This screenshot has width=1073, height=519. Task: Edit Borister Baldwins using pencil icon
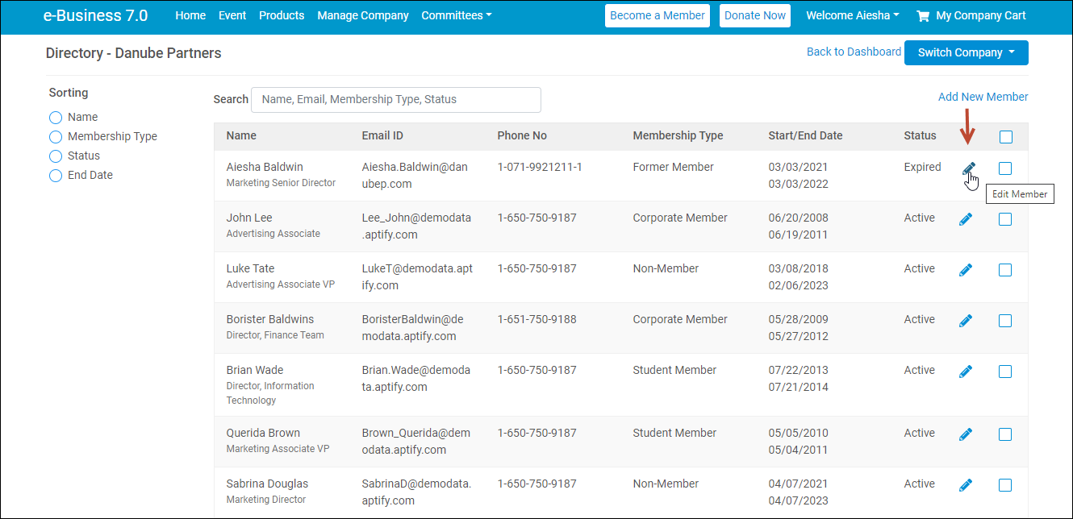[x=966, y=321]
